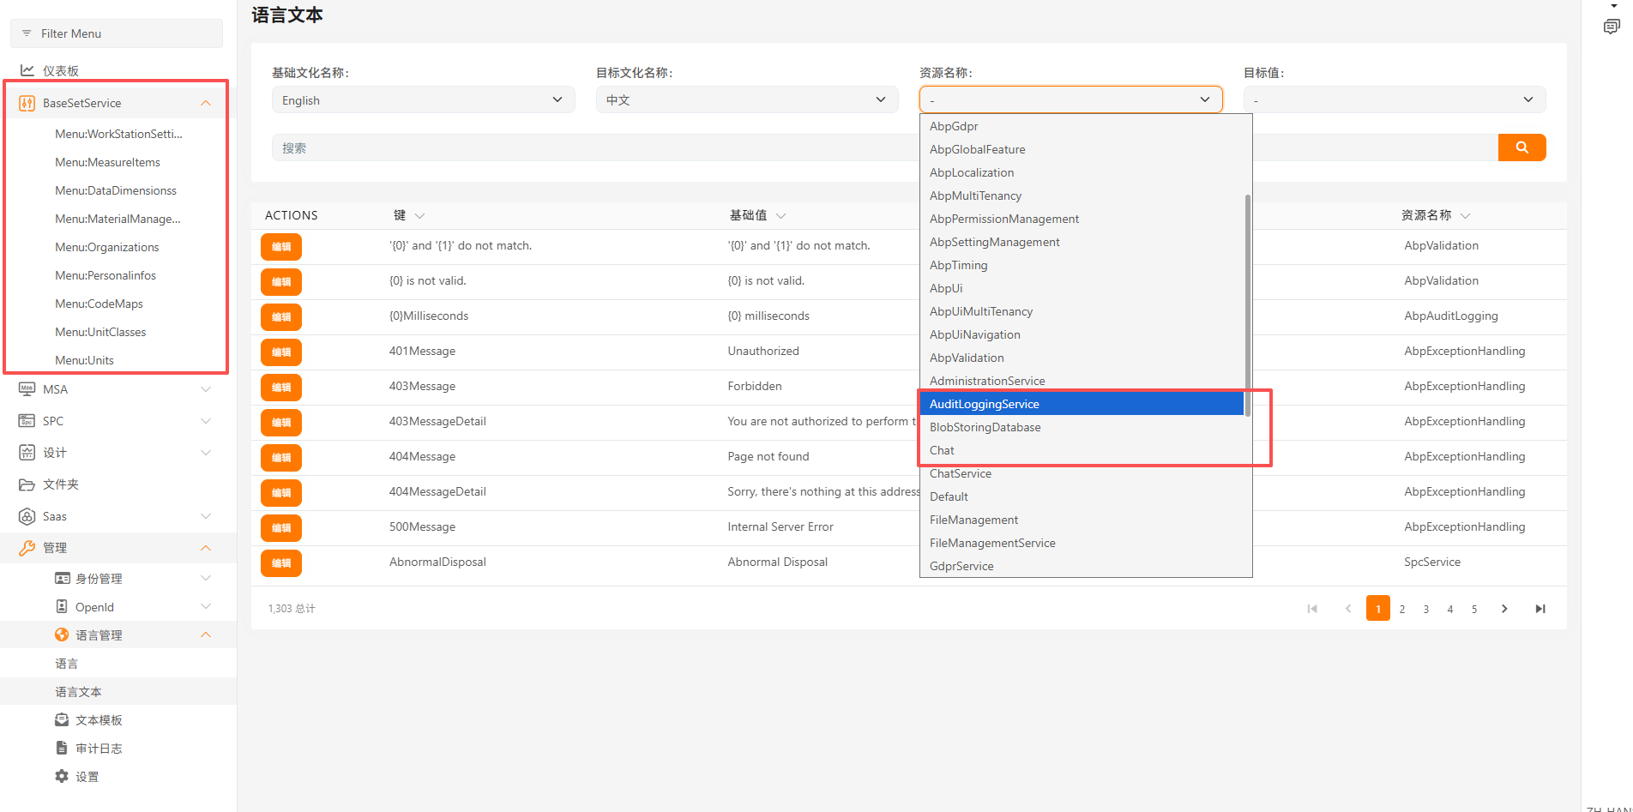Open the folder icon for 文件夹
The width and height of the screenshot is (1633, 812).
[27, 484]
